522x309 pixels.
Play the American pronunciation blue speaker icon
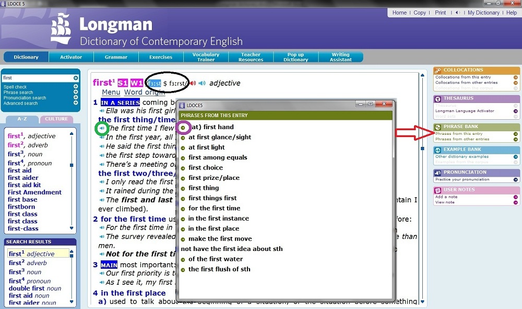(202, 83)
